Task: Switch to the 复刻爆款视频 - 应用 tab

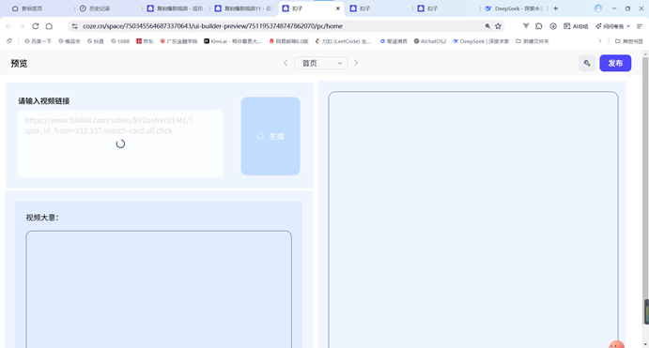Action: [176, 8]
